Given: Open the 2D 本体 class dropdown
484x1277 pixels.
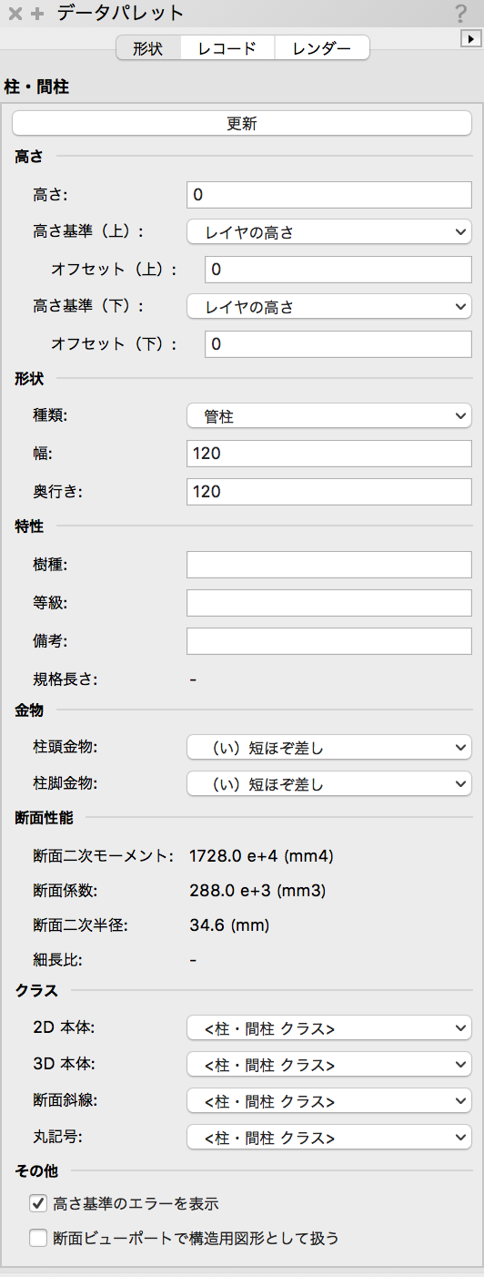Looking at the screenshot, I should click(329, 1028).
